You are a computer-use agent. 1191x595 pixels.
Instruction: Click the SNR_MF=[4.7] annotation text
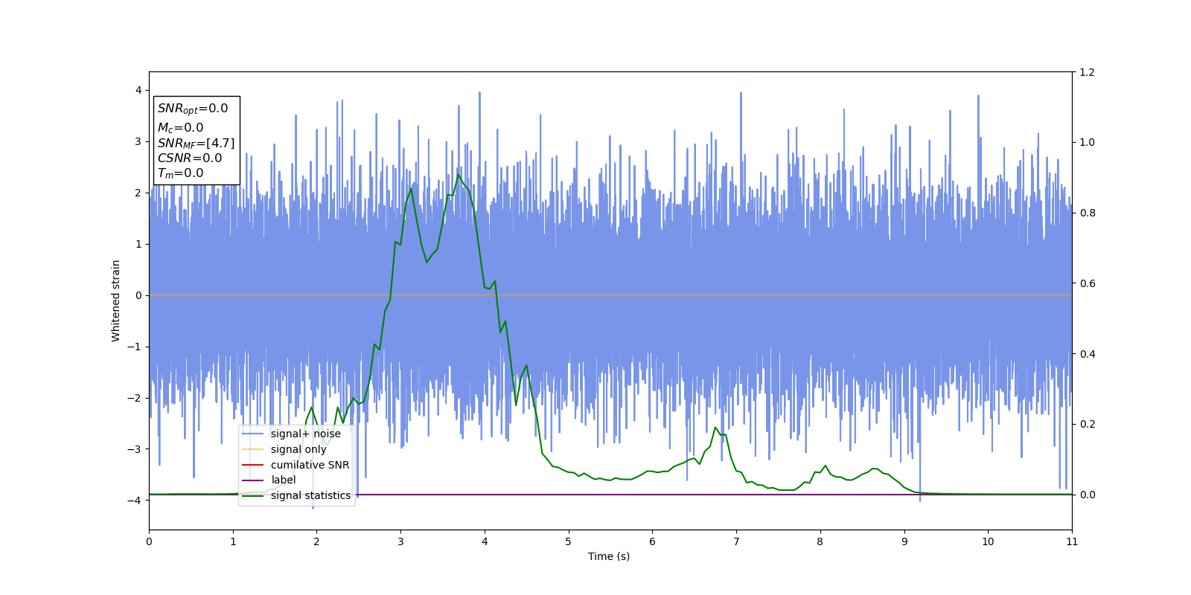(196, 144)
